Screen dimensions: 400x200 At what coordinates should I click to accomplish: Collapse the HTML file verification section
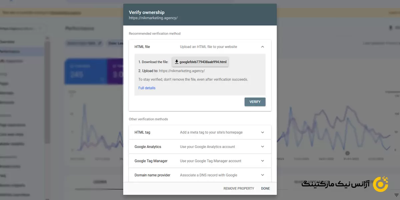263,47
